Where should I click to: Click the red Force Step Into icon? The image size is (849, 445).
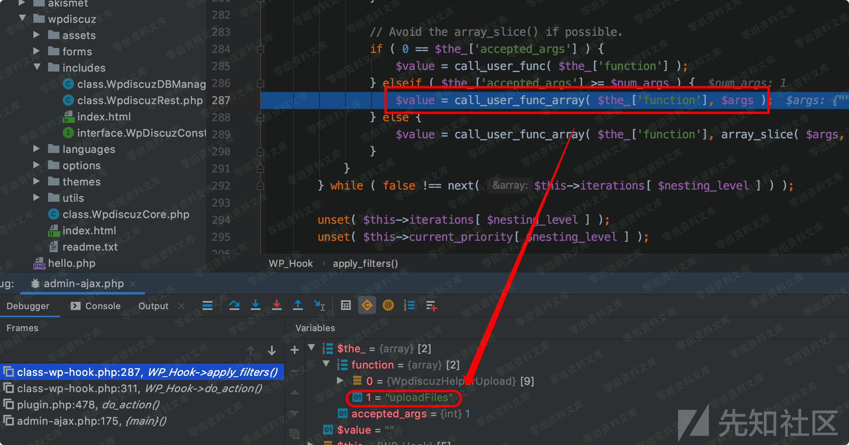point(277,305)
